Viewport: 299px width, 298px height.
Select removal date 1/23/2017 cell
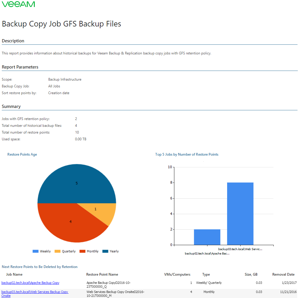[x=289, y=283]
